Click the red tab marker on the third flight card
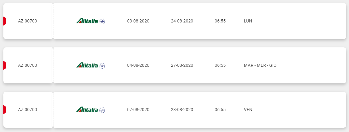349x132 pixels. [x=4, y=110]
